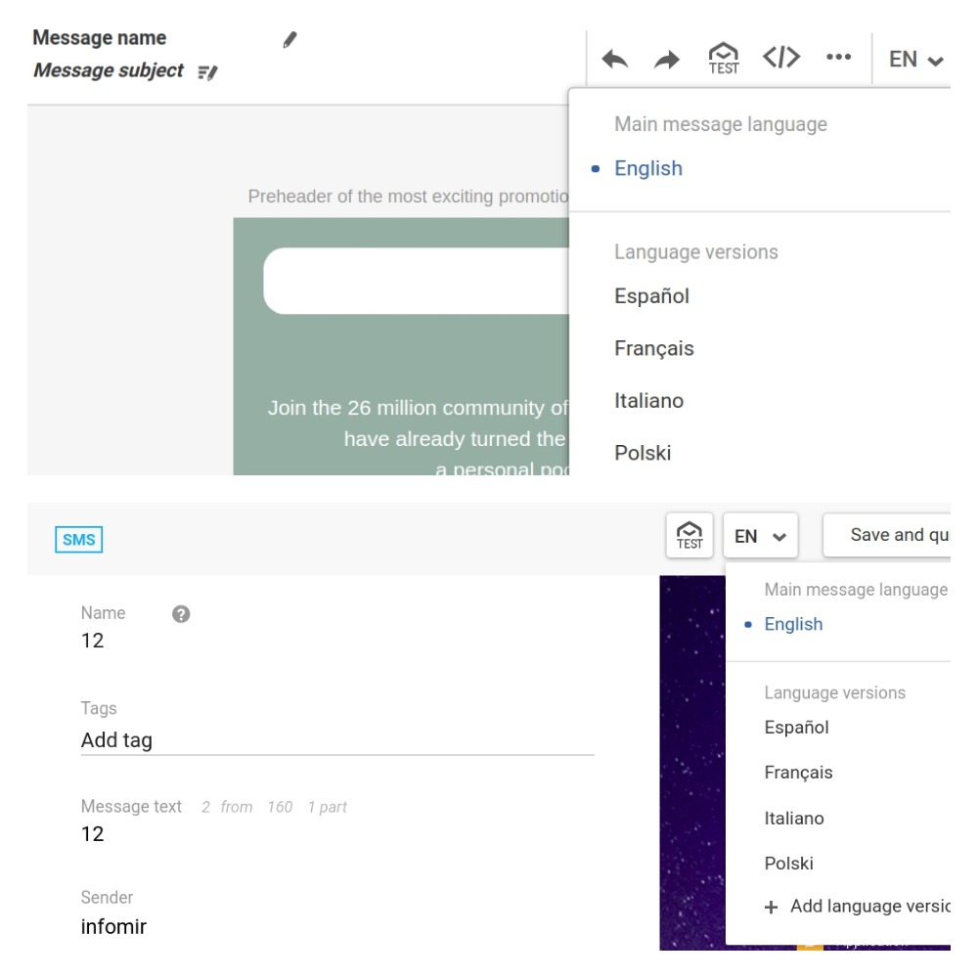Image resolution: width=978 pixels, height=978 pixels.
Task: Open the three-dots more options menu
Action: point(838,58)
